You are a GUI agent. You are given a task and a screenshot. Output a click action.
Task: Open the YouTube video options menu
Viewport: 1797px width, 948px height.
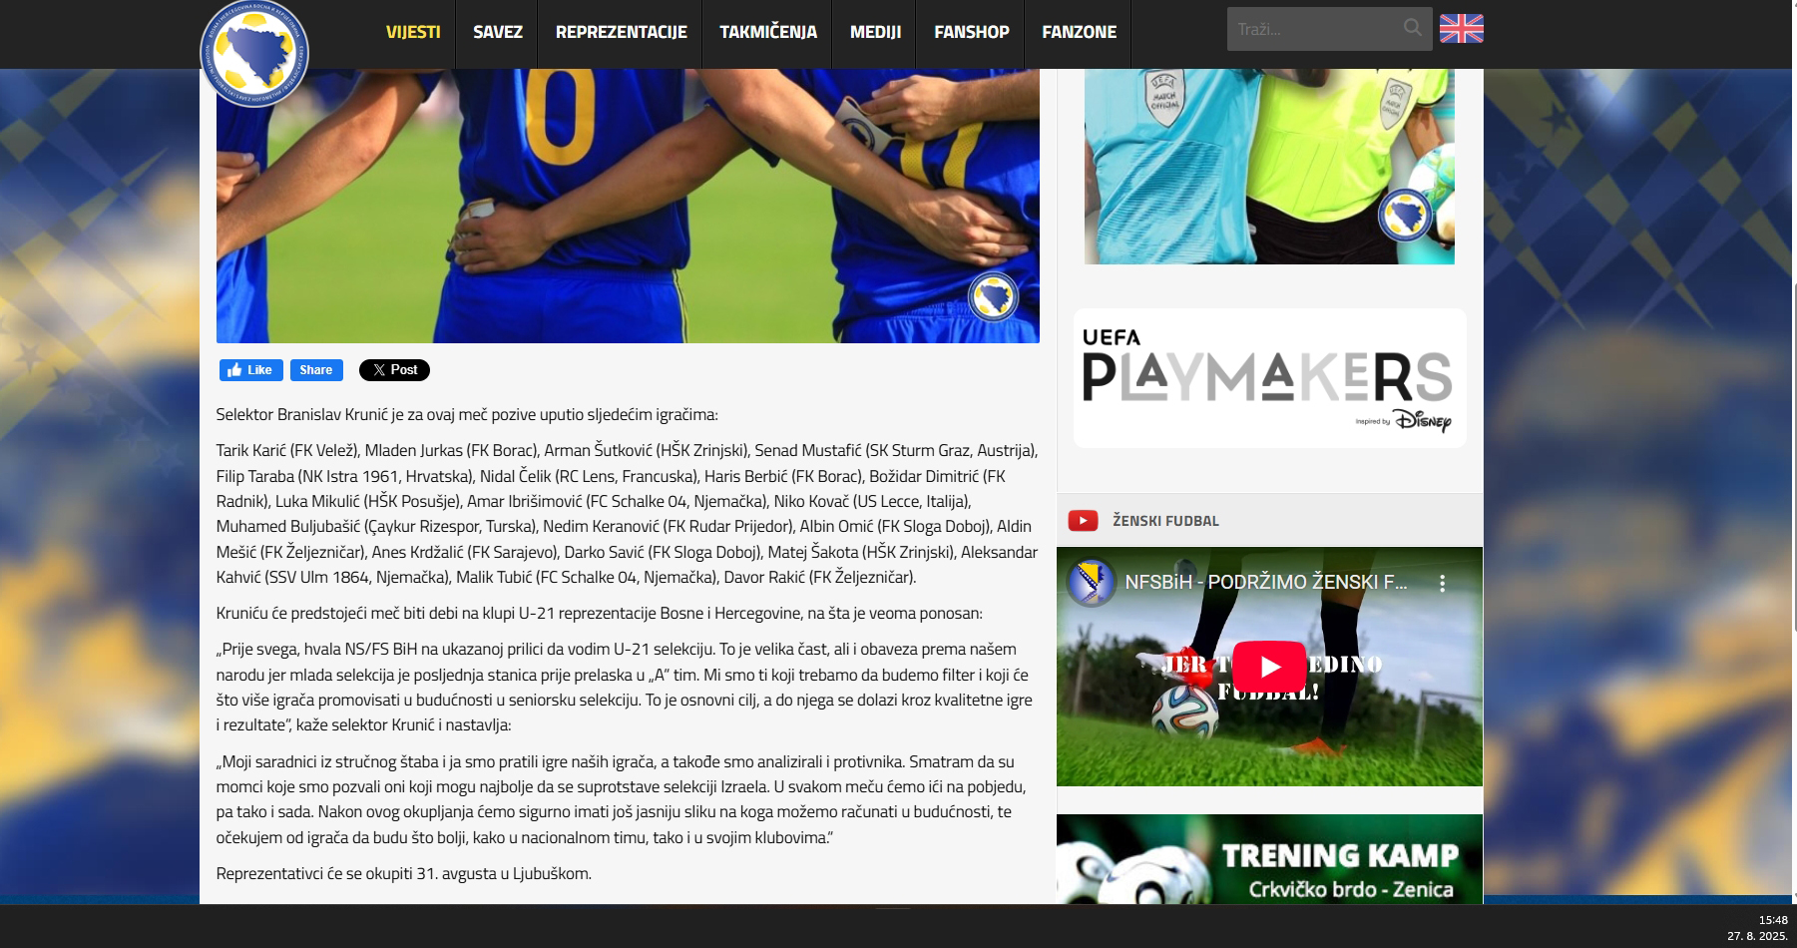point(1442,583)
